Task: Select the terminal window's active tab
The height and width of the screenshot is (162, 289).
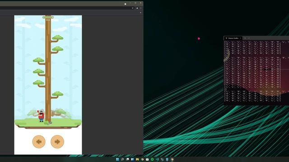Action: point(233,38)
